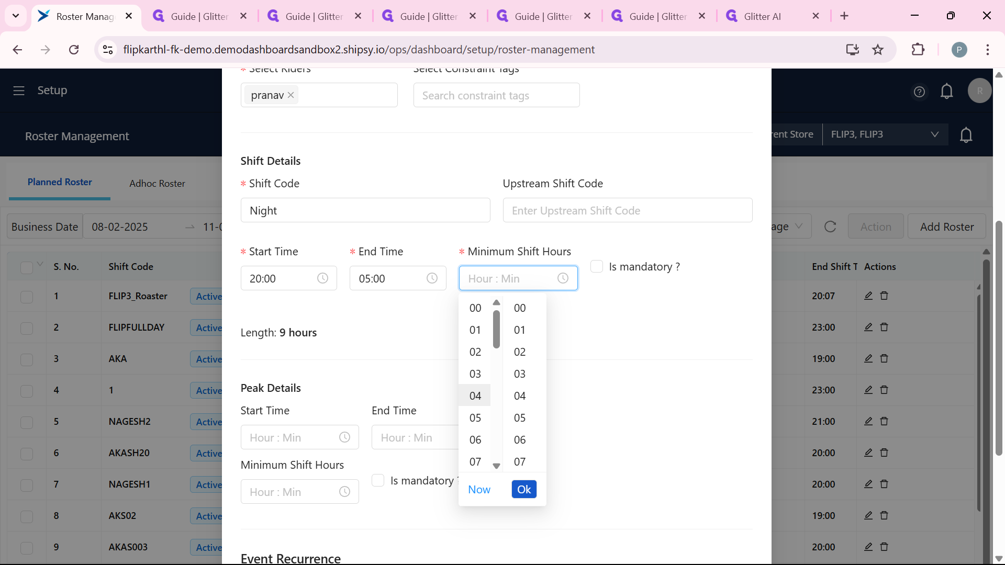Remove pranav from selected riders
The image size is (1005, 565).
291,95
